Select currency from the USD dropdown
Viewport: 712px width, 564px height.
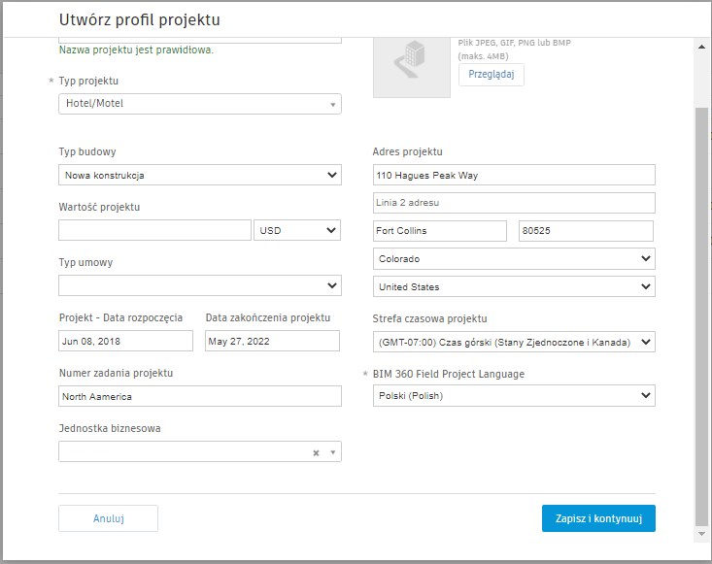[296, 230]
